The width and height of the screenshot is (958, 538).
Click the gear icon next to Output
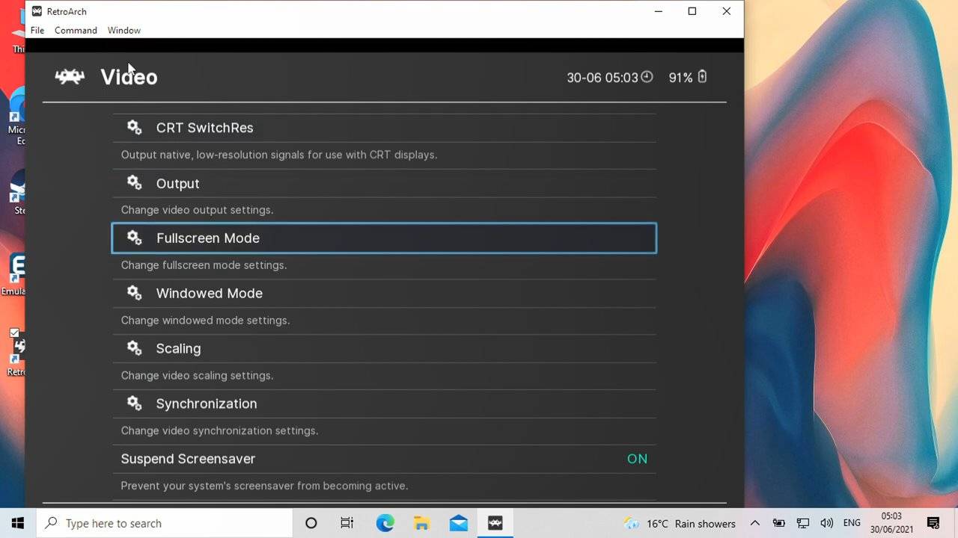pyautogui.click(x=135, y=183)
